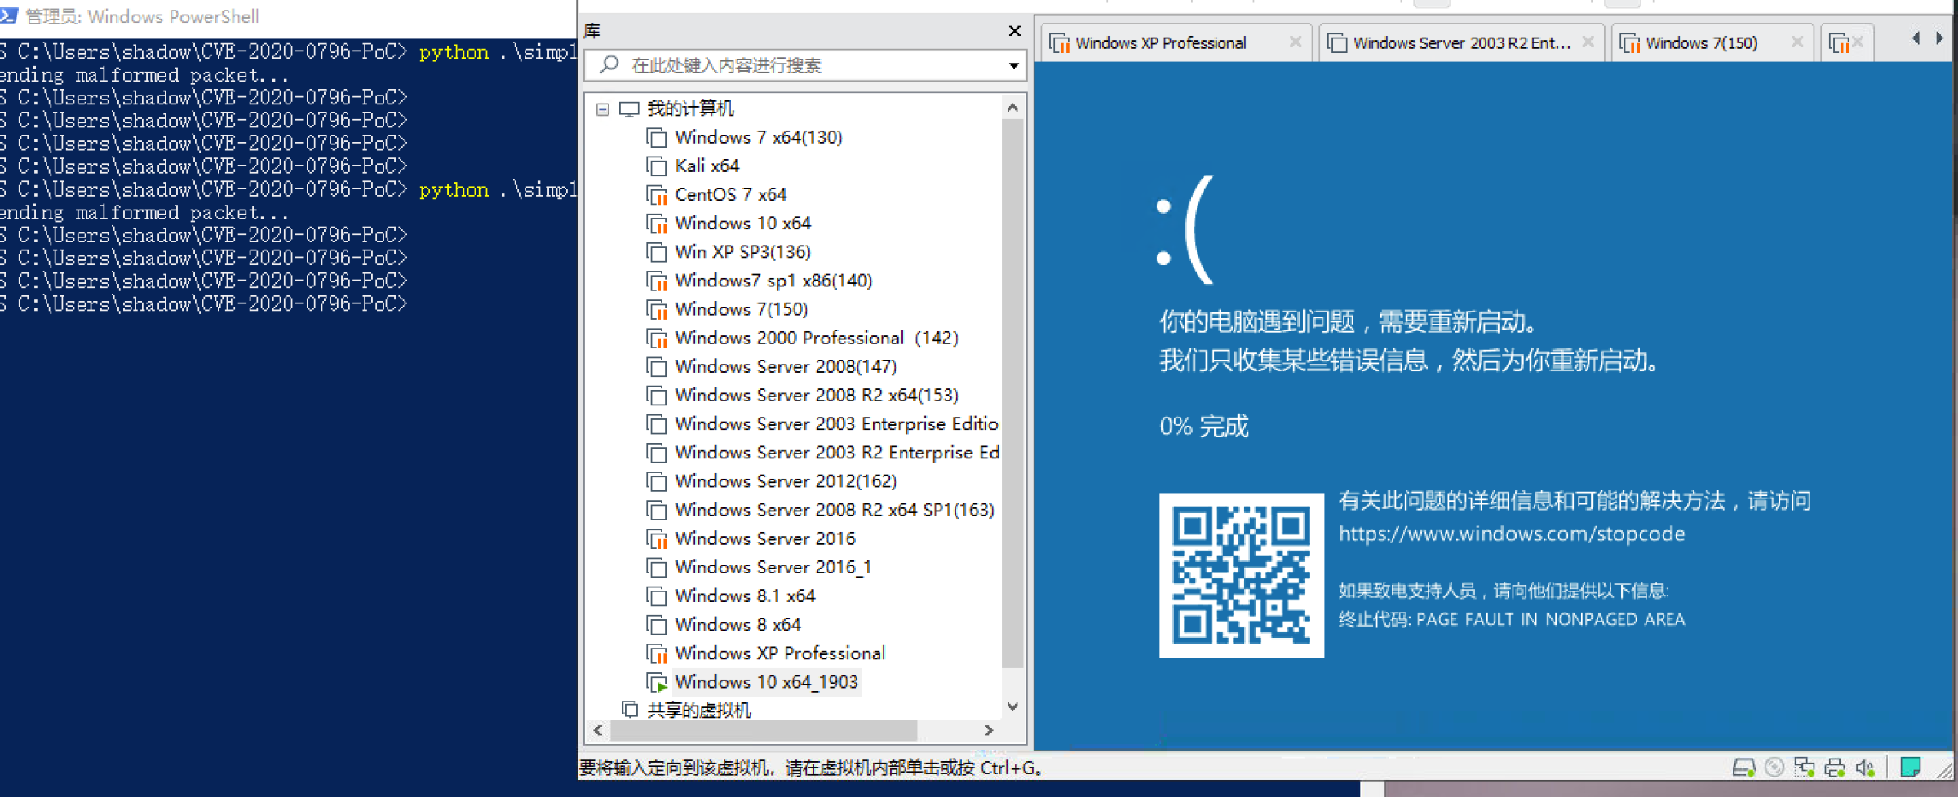
Task: Click the VM icon beside Windows 8.1 x64
Action: [x=657, y=596]
